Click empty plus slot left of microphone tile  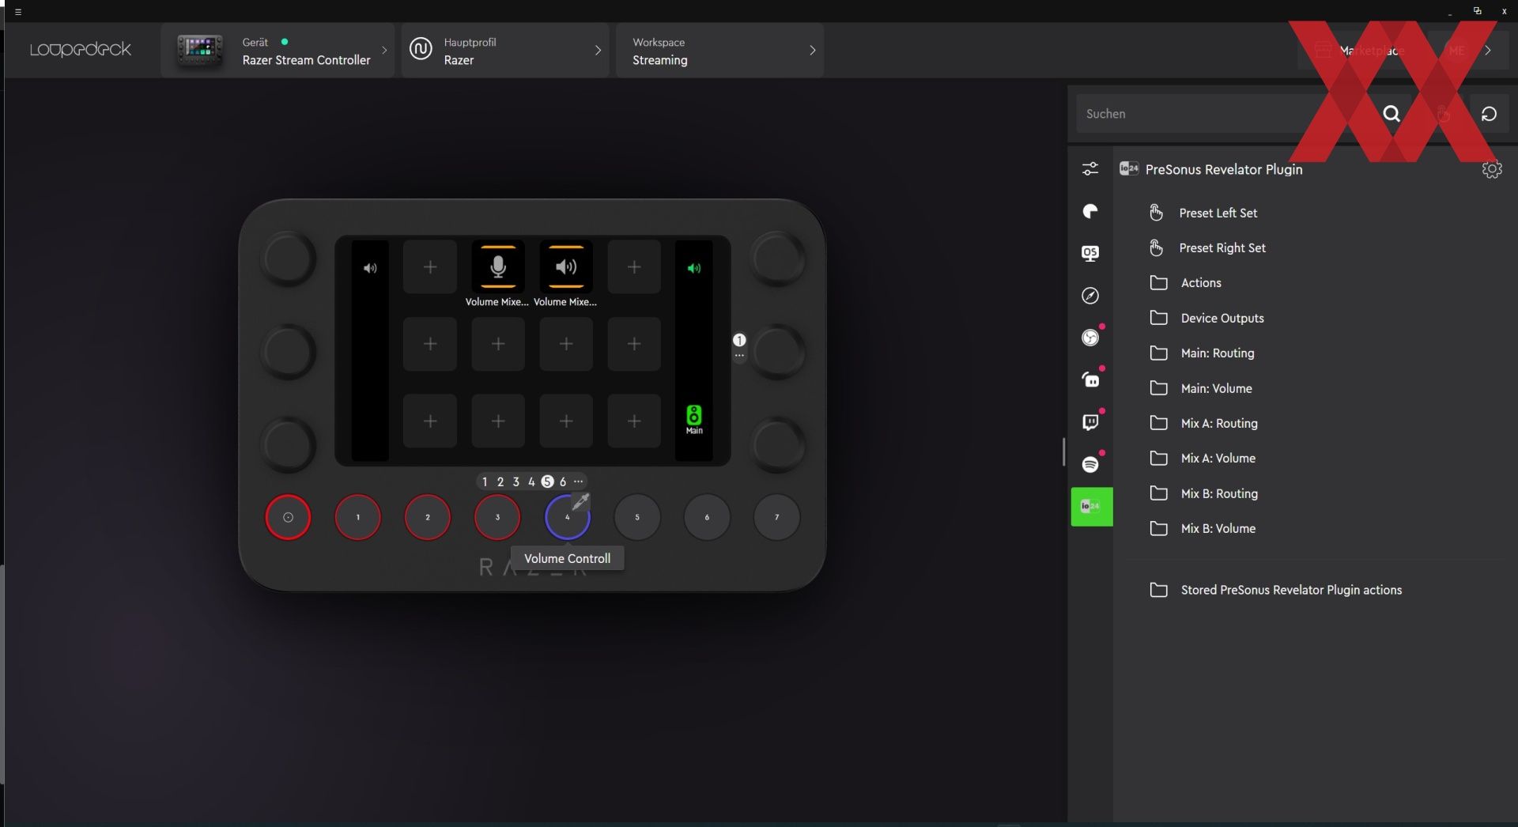click(x=430, y=266)
